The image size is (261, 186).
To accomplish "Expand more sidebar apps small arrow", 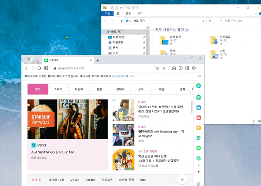I will [x=199, y=166].
